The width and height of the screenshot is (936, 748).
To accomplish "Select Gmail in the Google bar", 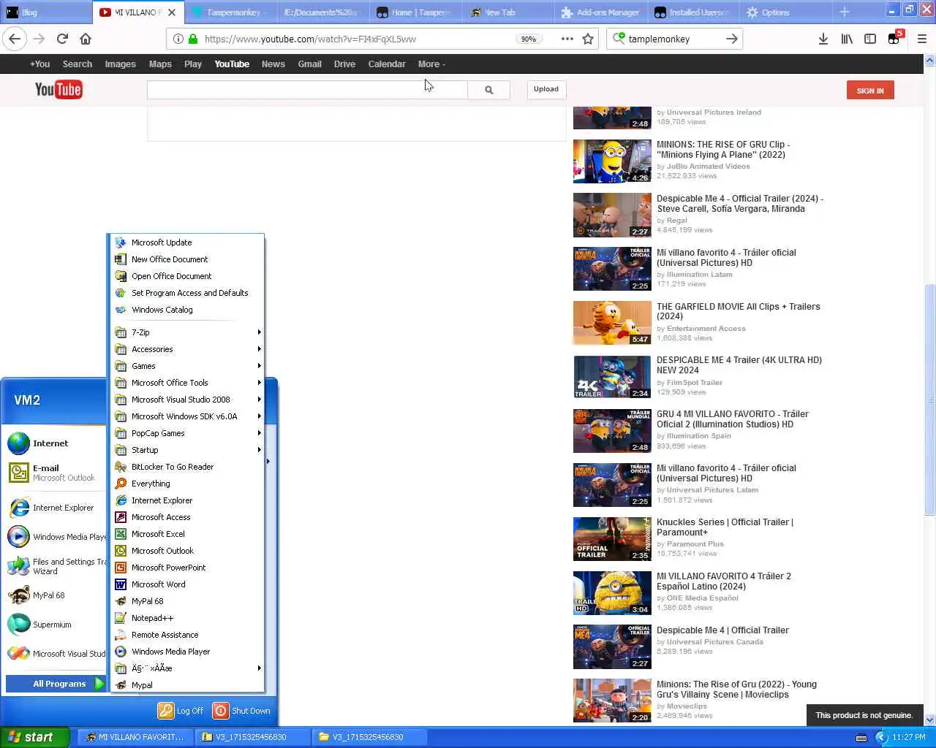I will (309, 64).
